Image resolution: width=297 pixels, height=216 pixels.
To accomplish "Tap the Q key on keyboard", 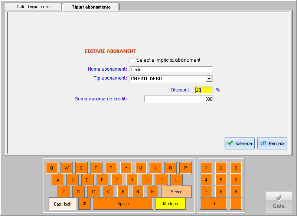I will [x=52, y=168].
